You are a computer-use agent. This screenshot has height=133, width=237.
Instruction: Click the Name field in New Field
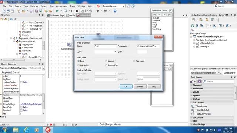coord(106,46)
